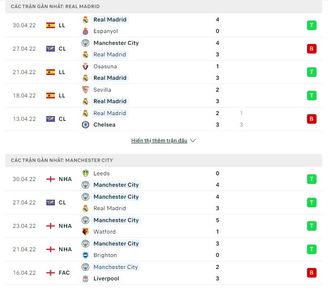Click the Chelsea club crest icon
Viewport: 328px width, 289px height.
click(85, 125)
